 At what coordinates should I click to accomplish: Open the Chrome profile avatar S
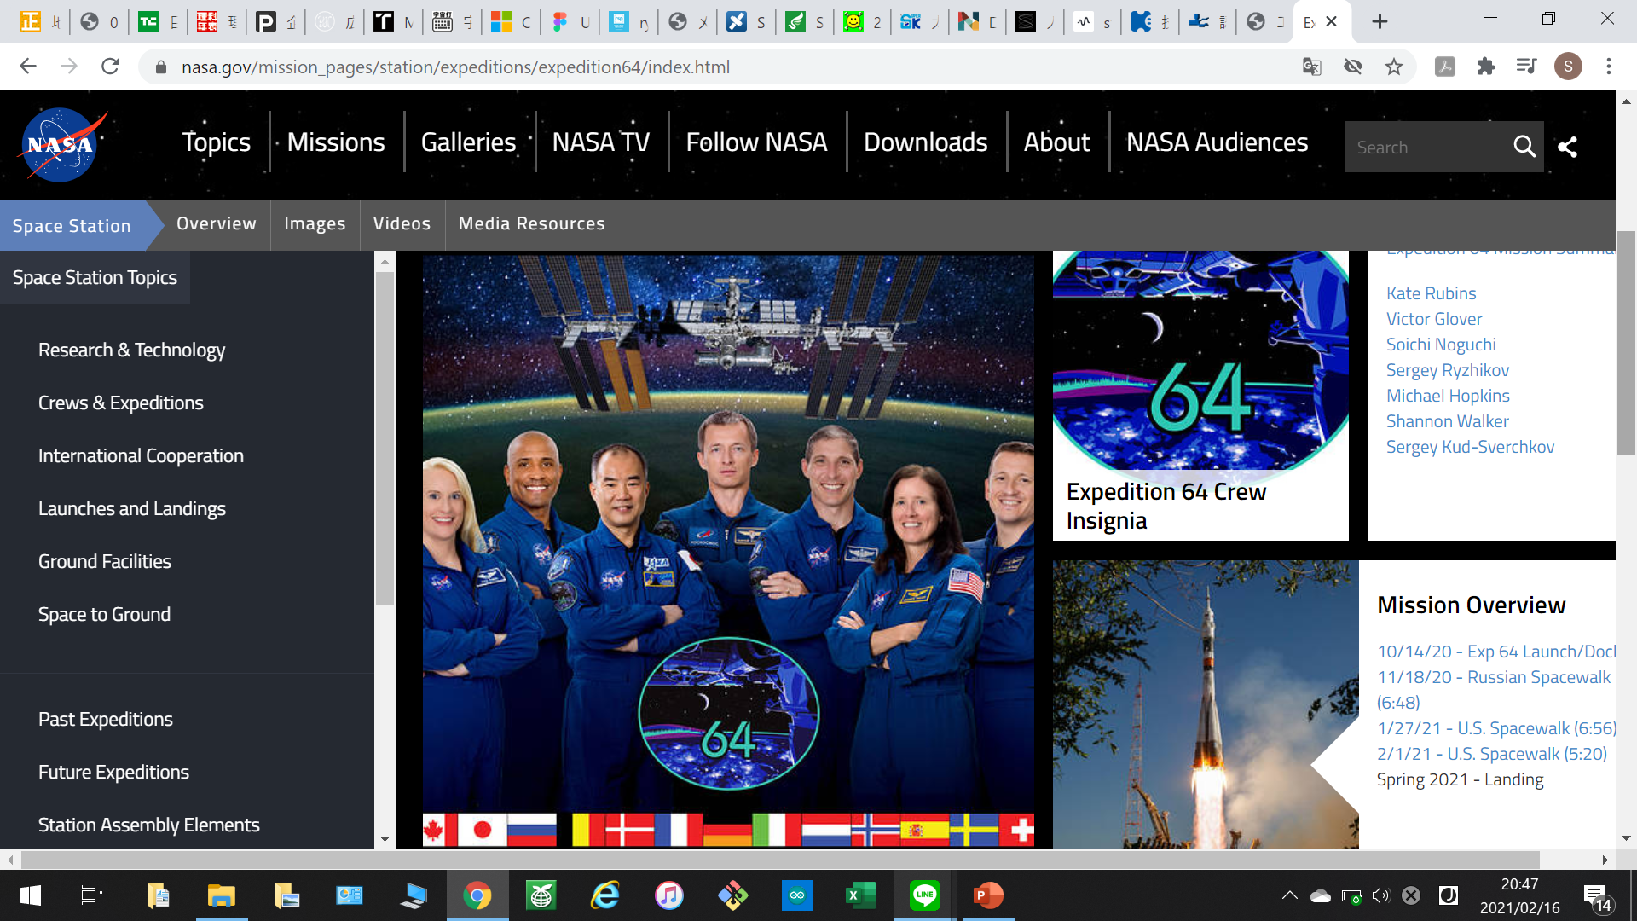click(1568, 67)
